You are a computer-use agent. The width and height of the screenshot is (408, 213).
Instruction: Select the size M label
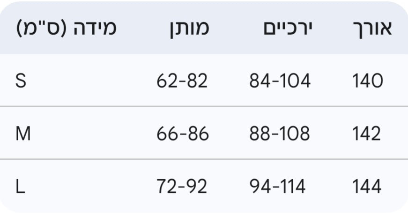coord(23,134)
